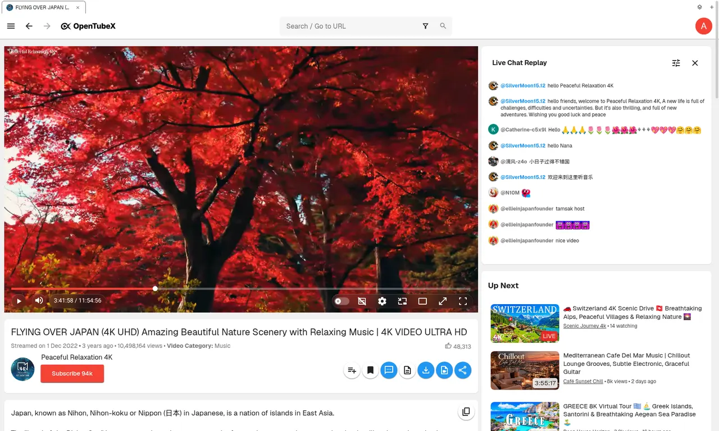Switch to theater mode rectangle icon
719x431 pixels.
point(422,301)
